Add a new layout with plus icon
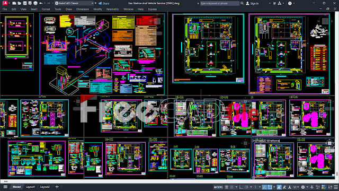339x191 pixels. [x=57, y=187]
